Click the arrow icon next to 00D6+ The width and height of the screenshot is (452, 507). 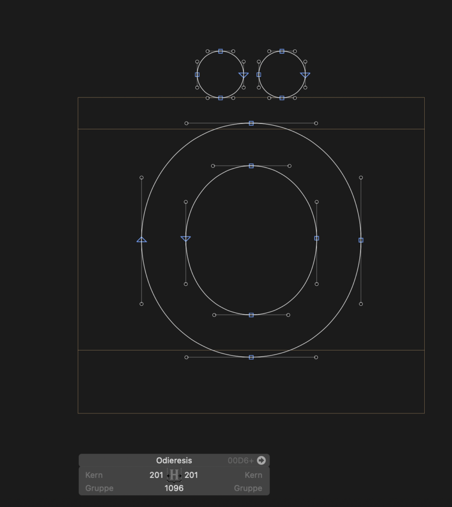[261, 460]
